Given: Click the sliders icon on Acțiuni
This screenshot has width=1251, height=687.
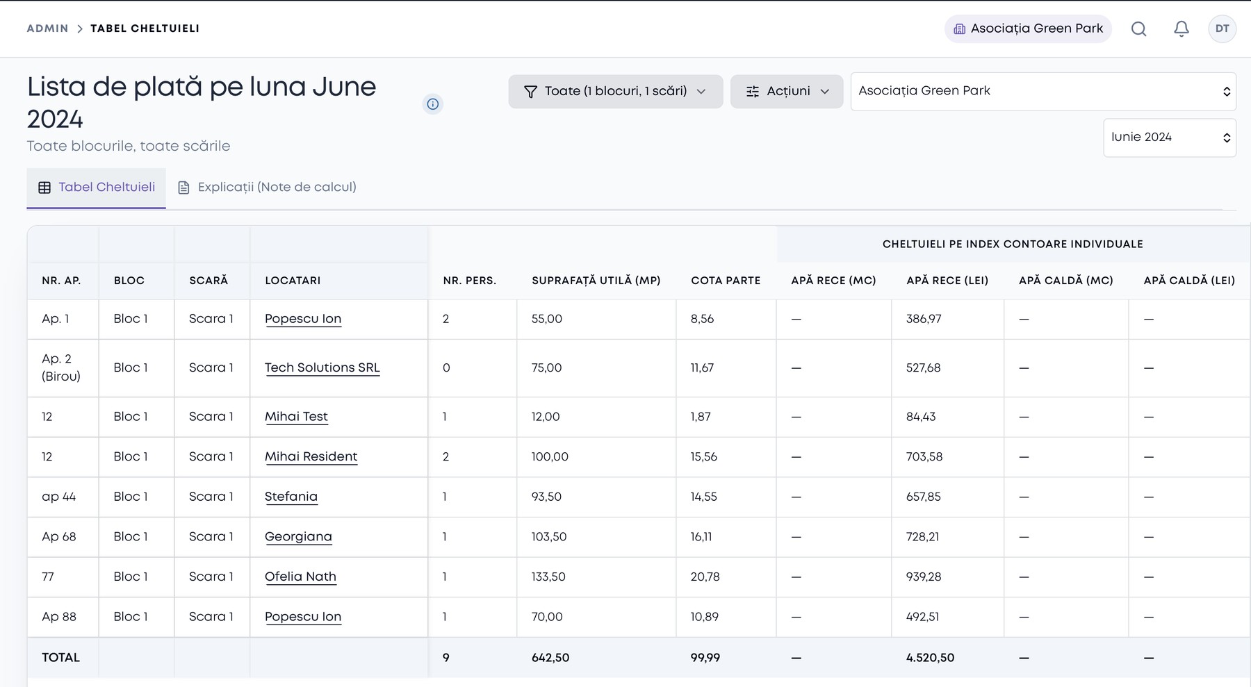Looking at the screenshot, I should tap(752, 91).
